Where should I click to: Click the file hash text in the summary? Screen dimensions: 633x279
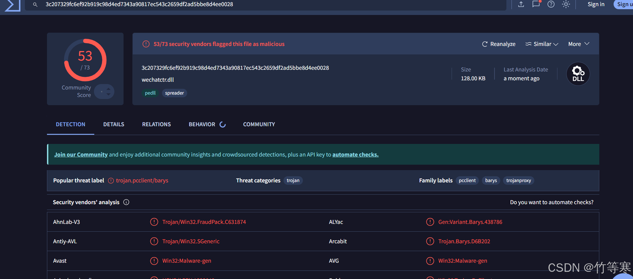click(235, 68)
